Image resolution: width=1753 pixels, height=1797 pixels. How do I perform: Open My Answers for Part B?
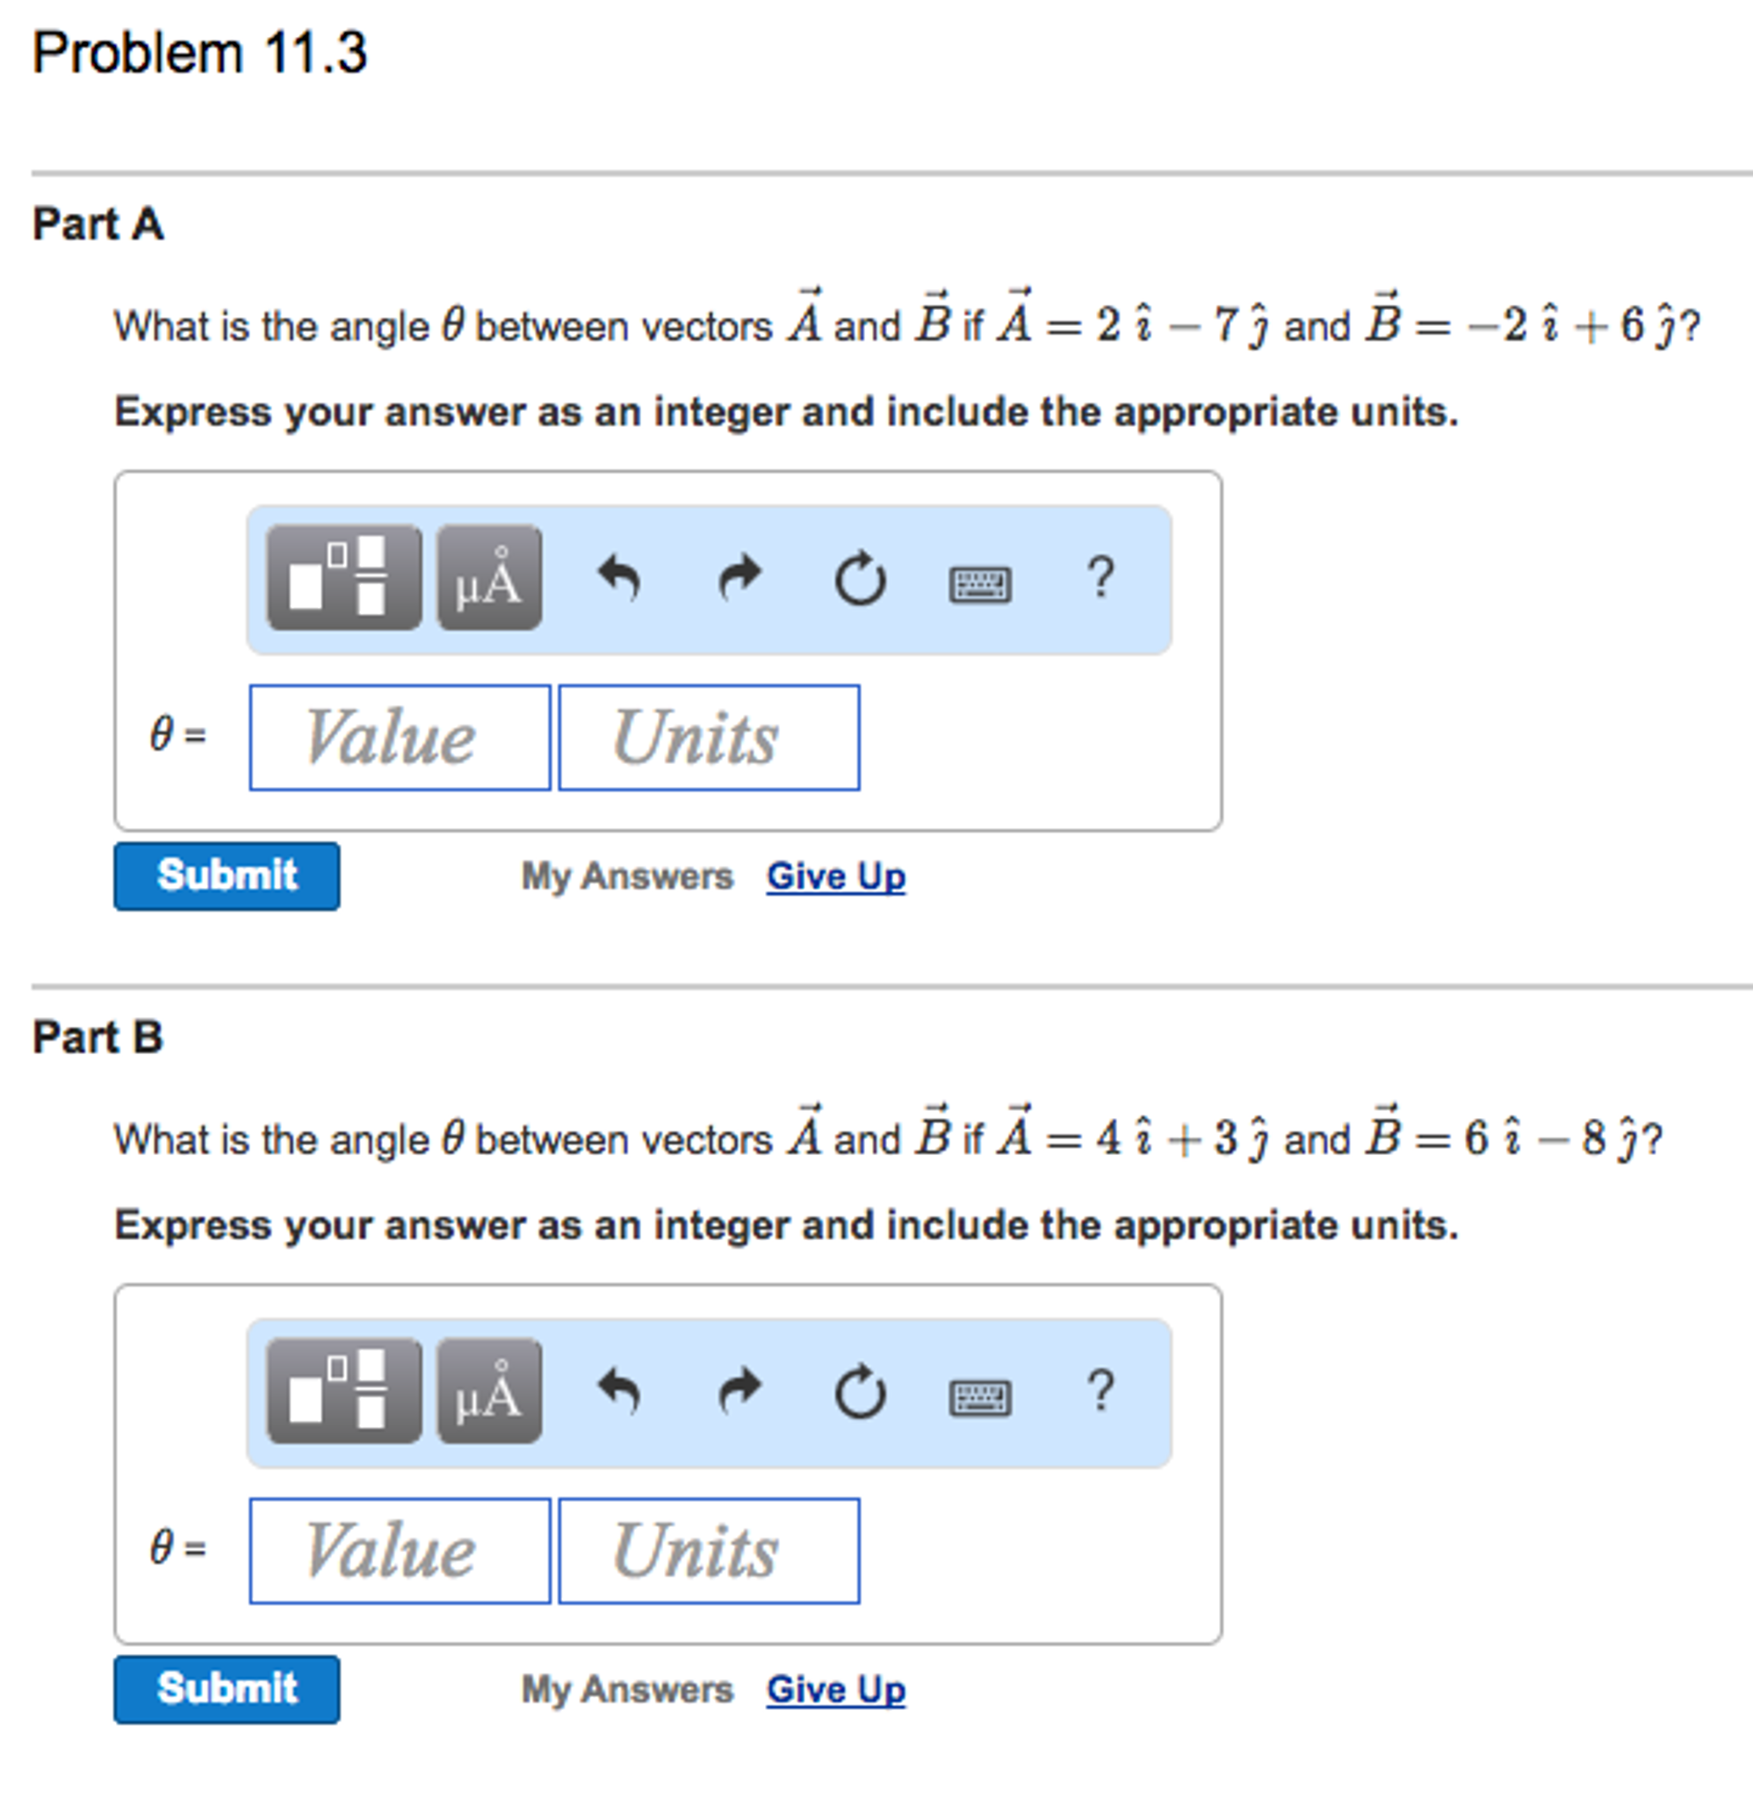(626, 1689)
